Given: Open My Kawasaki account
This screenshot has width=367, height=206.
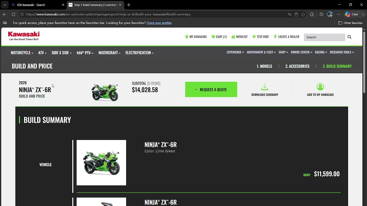Looking at the screenshot, I should (196, 37).
